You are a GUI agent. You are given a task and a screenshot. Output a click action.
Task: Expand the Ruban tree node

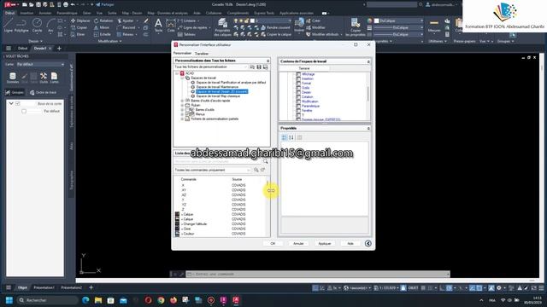pos(182,105)
